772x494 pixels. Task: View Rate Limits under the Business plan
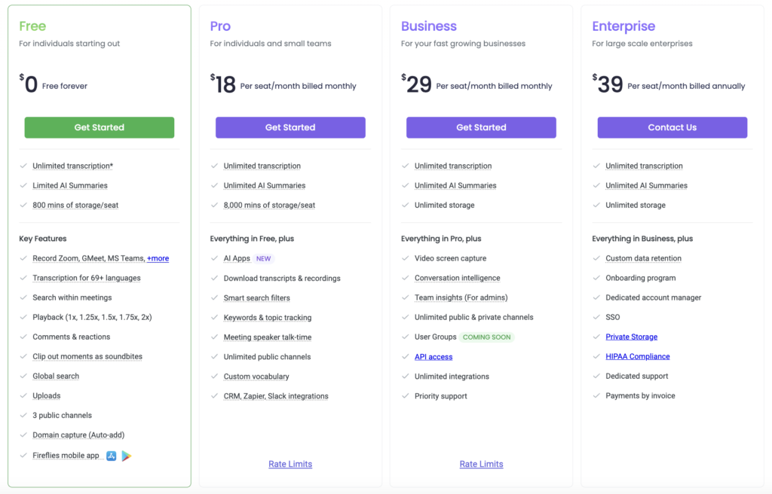481,464
